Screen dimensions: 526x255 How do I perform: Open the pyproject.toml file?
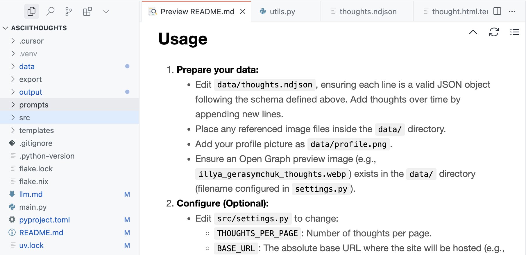point(44,220)
